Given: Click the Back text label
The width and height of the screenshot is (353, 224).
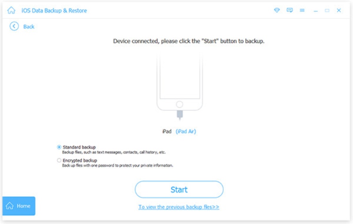Looking at the screenshot, I should coord(29,27).
